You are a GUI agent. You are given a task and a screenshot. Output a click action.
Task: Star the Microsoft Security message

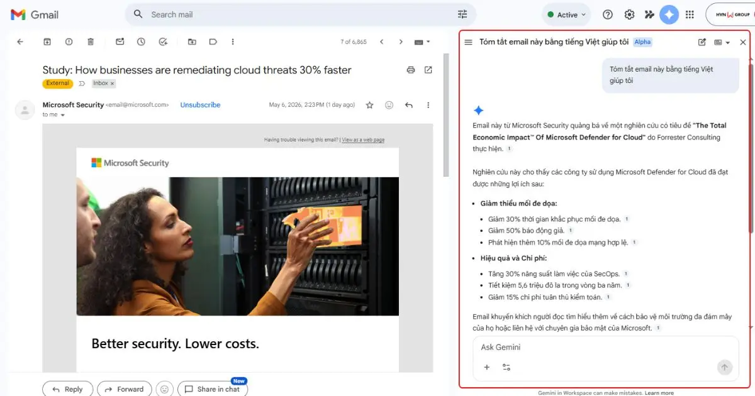369,105
